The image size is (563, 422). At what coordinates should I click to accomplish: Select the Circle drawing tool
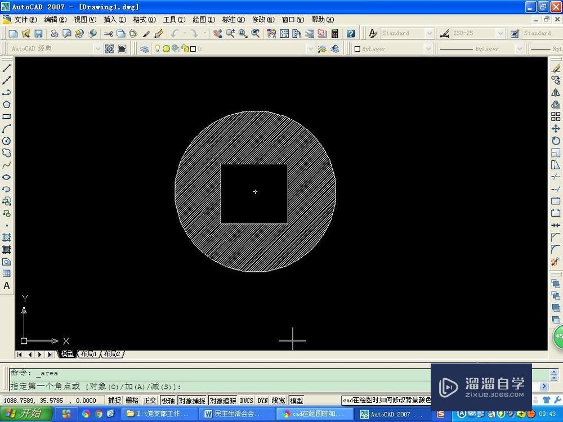[x=6, y=141]
